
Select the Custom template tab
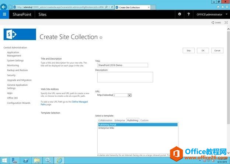tap(144, 120)
